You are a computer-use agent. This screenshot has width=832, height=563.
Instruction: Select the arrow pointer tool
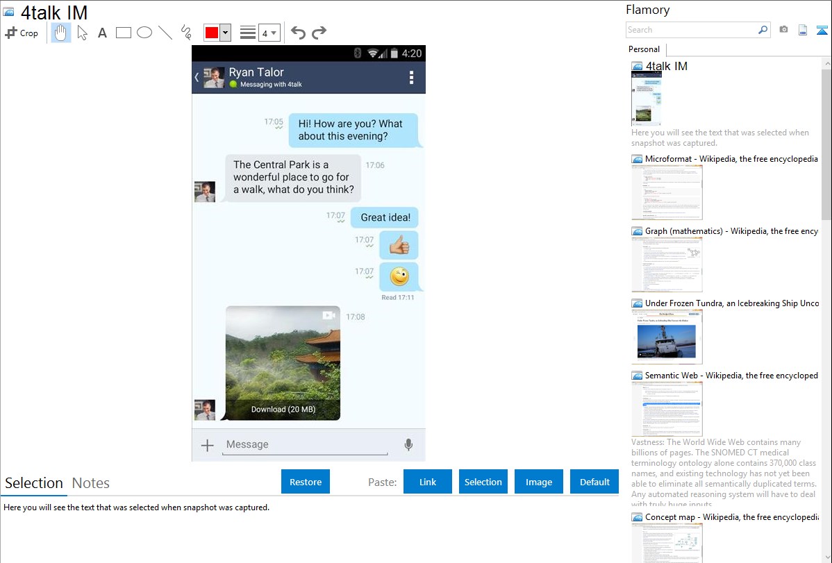[82, 33]
